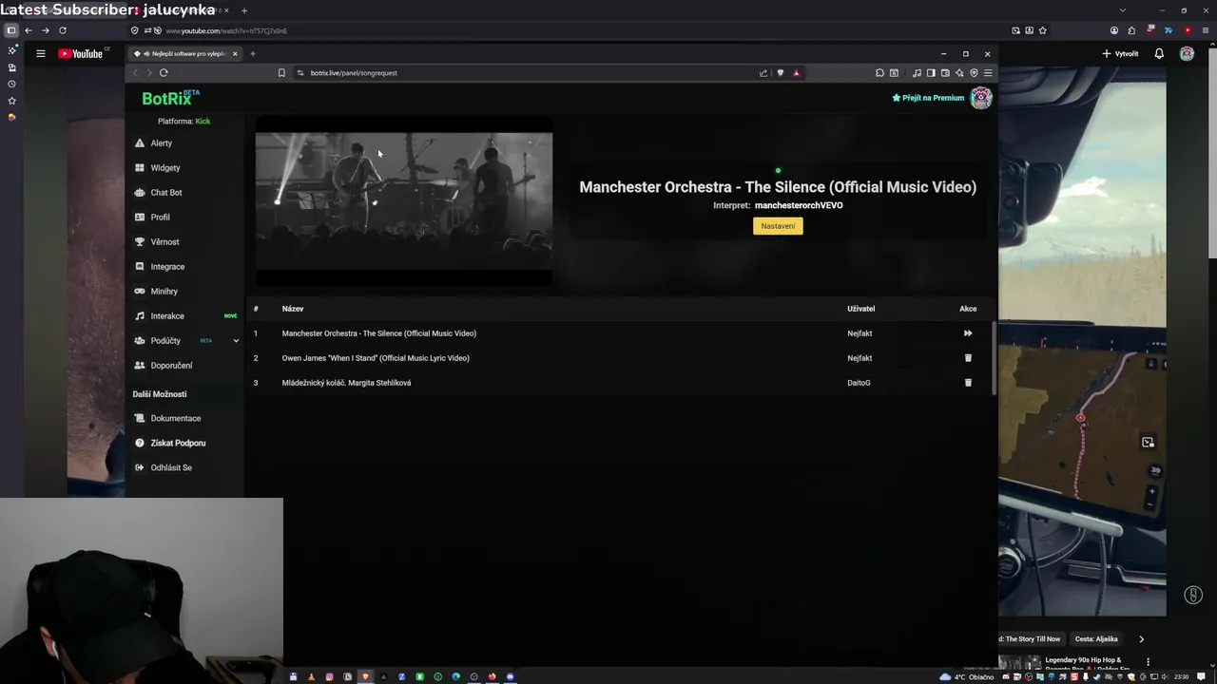Click the bookmark icon beside botrix.live address
The image size is (1217, 684).
281,73
